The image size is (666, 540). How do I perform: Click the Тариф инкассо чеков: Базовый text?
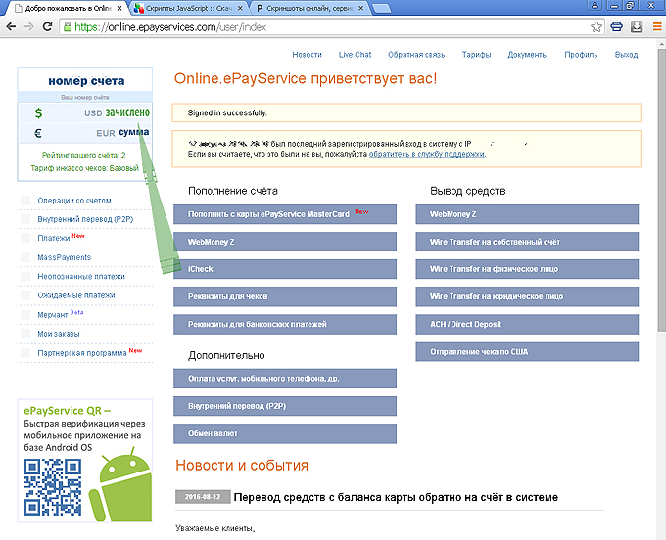84,168
